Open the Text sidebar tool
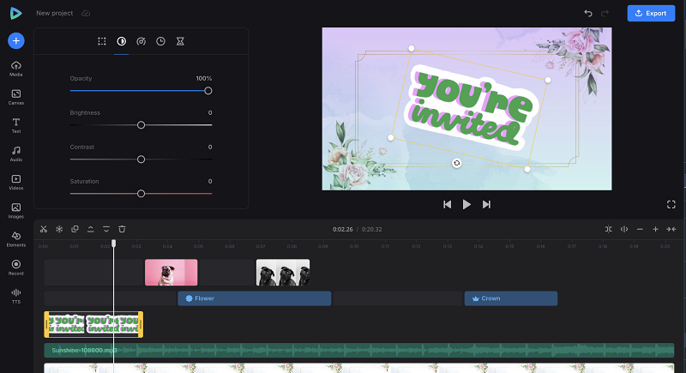This screenshot has width=686, height=373. pos(16,125)
